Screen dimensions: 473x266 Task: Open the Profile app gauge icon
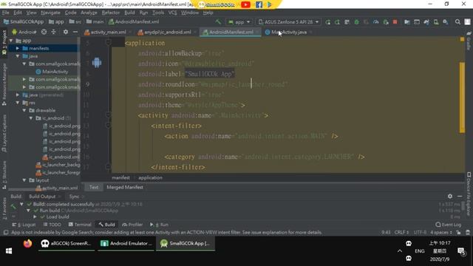(x=375, y=22)
